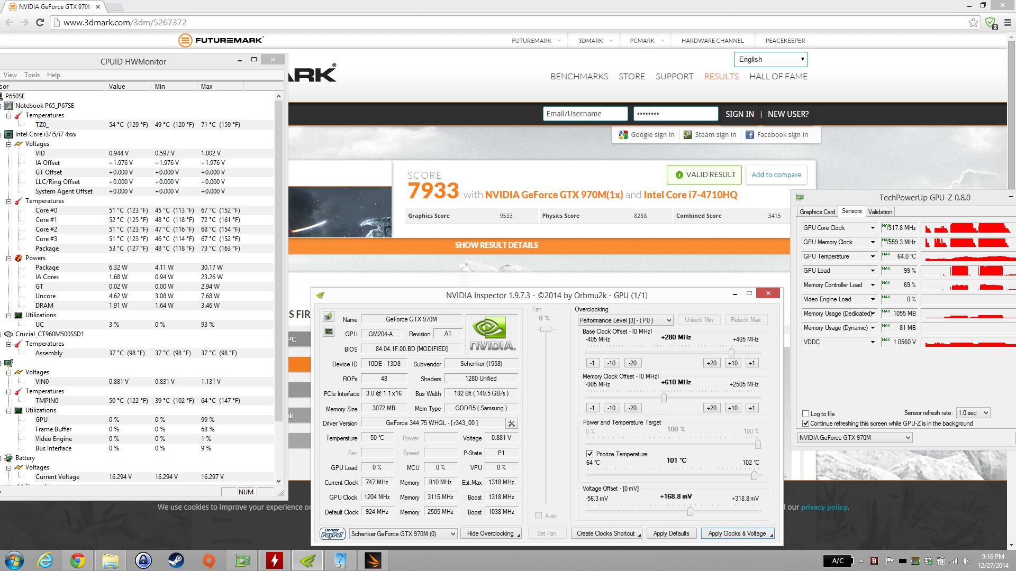The height and width of the screenshot is (571, 1016).
Task: Click the HWMonitor vertical scrollbar down arrow
Action: (x=278, y=481)
